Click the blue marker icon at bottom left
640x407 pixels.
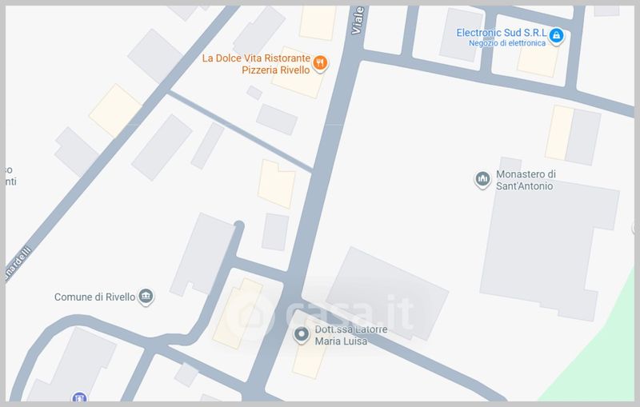pos(79,397)
